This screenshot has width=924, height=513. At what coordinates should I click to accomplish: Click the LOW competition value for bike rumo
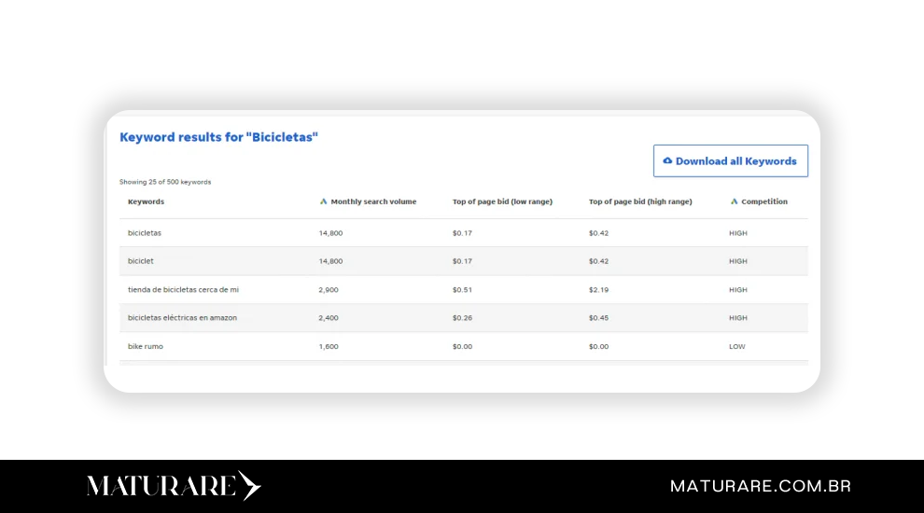[737, 347]
